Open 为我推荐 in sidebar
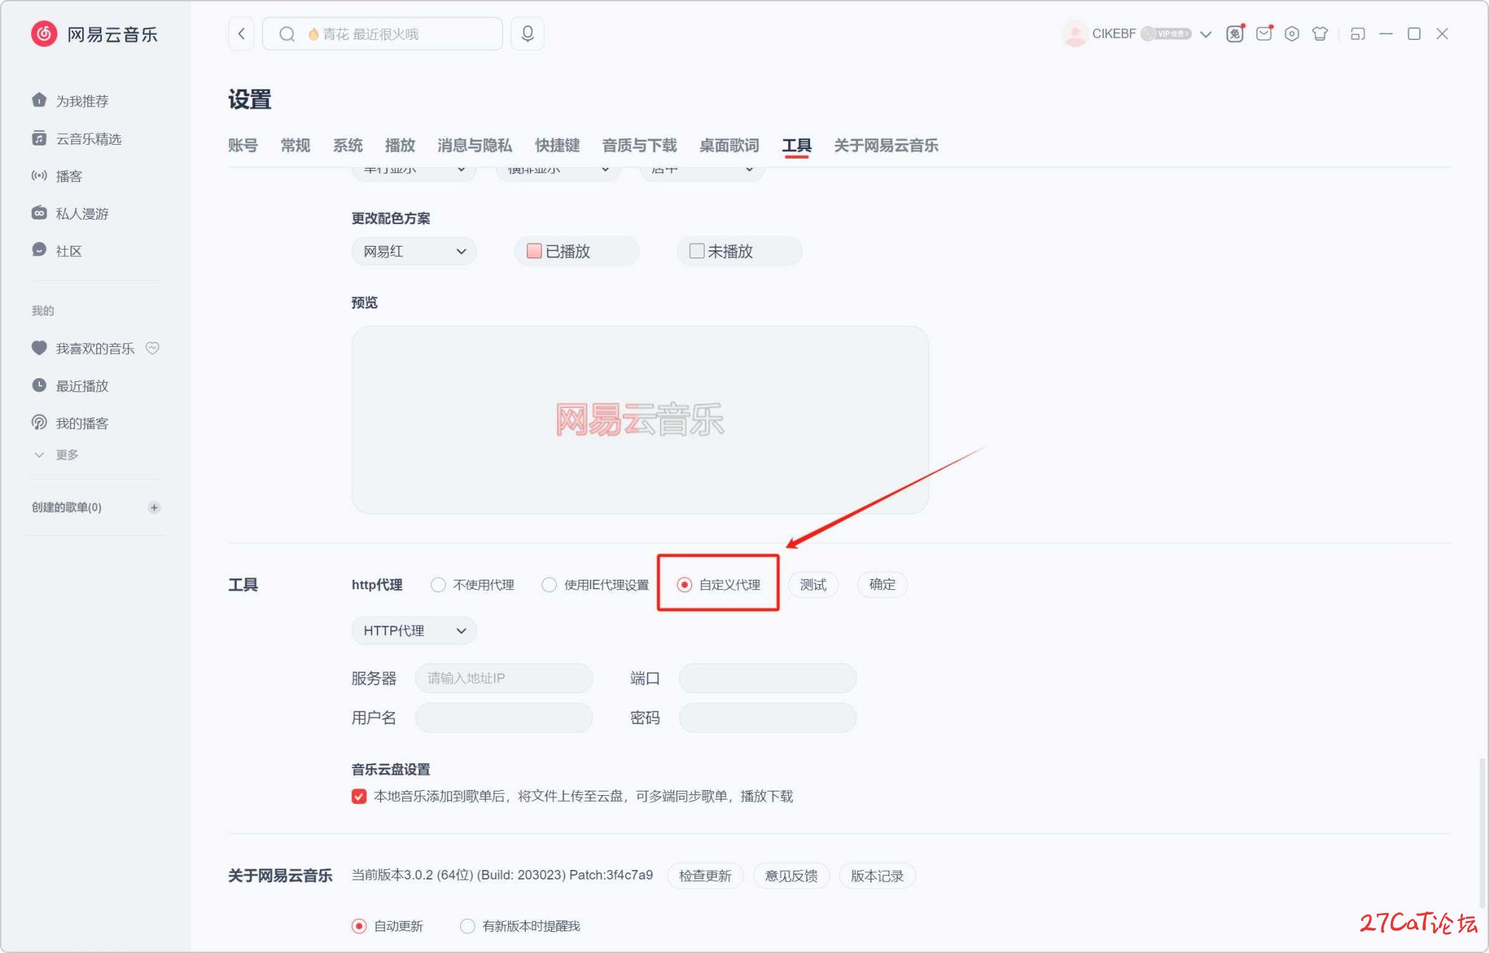Image resolution: width=1489 pixels, height=953 pixels. (x=71, y=100)
